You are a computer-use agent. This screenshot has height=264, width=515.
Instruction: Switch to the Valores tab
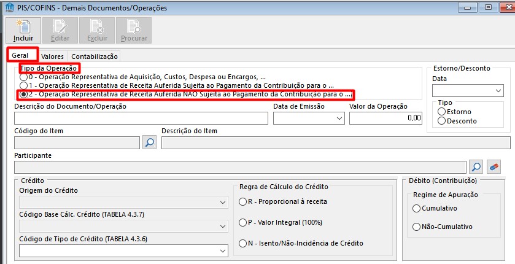pyautogui.click(x=53, y=56)
